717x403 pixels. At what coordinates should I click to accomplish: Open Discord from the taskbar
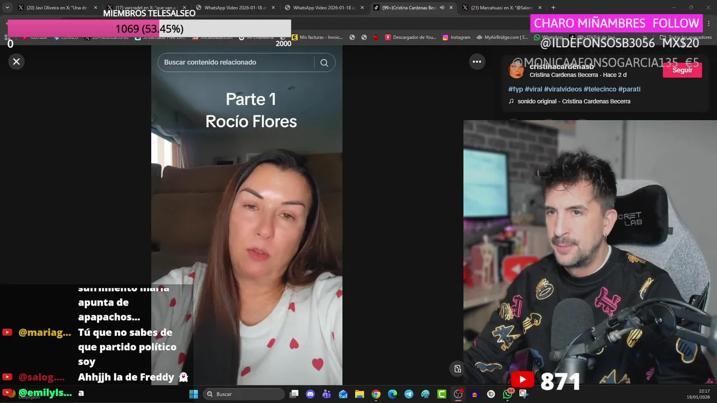310,394
